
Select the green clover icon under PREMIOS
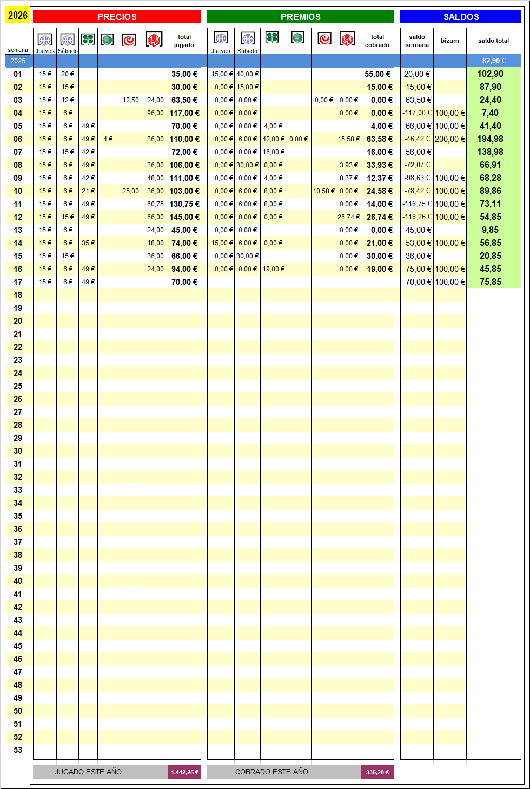272,37
